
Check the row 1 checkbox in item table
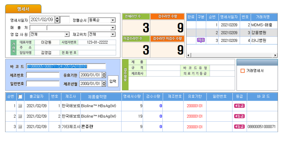point(20,106)
